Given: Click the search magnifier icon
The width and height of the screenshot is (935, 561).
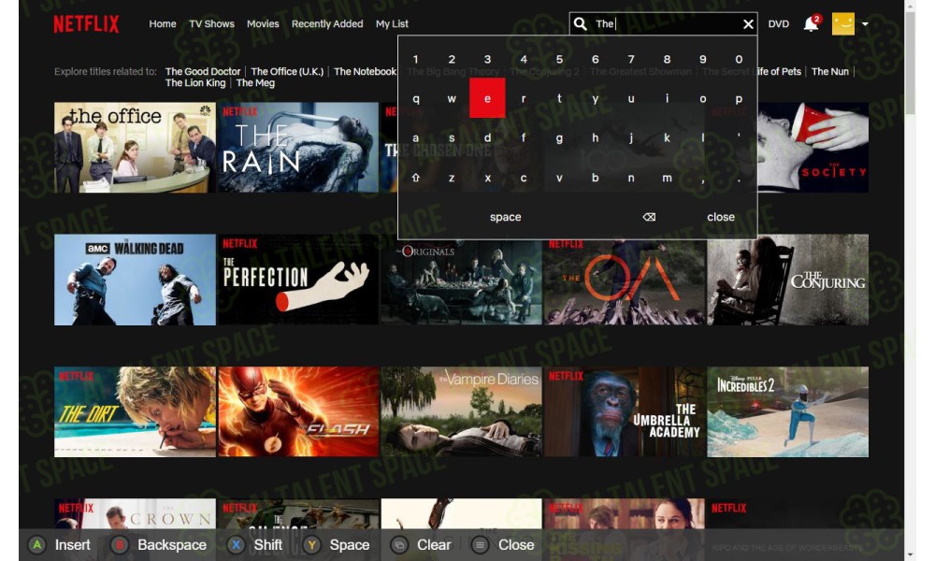Looking at the screenshot, I should pos(581,24).
